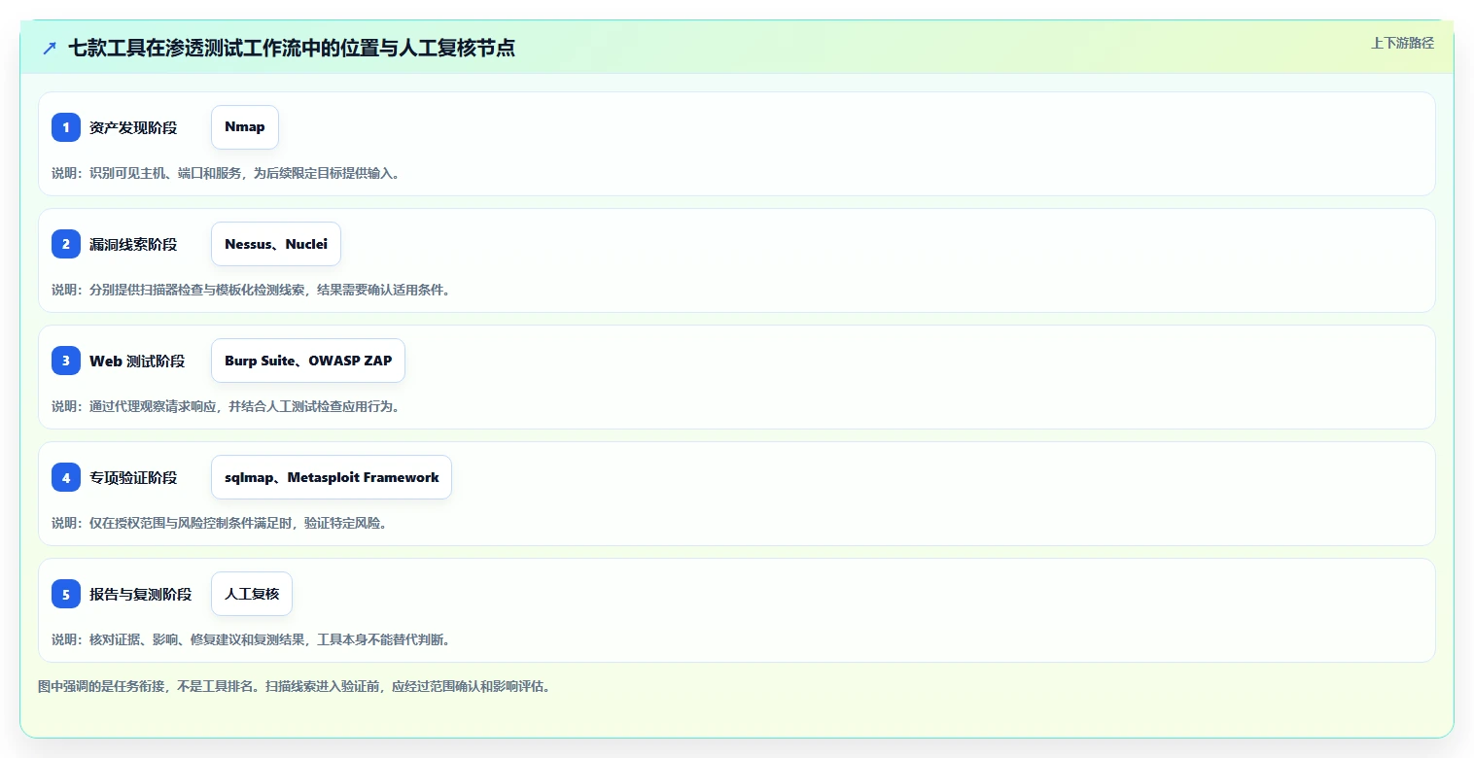The height and width of the screenshot is (758, 1474).
Task: Select the Nmap tool chip
Action: click(245, 127)
